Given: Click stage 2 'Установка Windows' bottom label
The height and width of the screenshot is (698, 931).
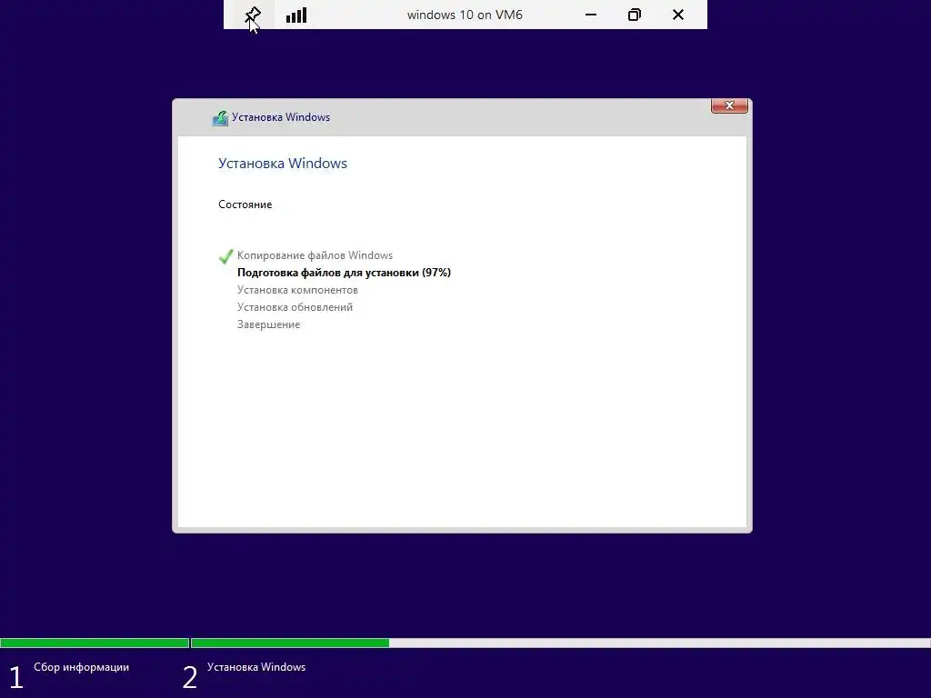Looking at the screenshot, I should coord(256,667).
